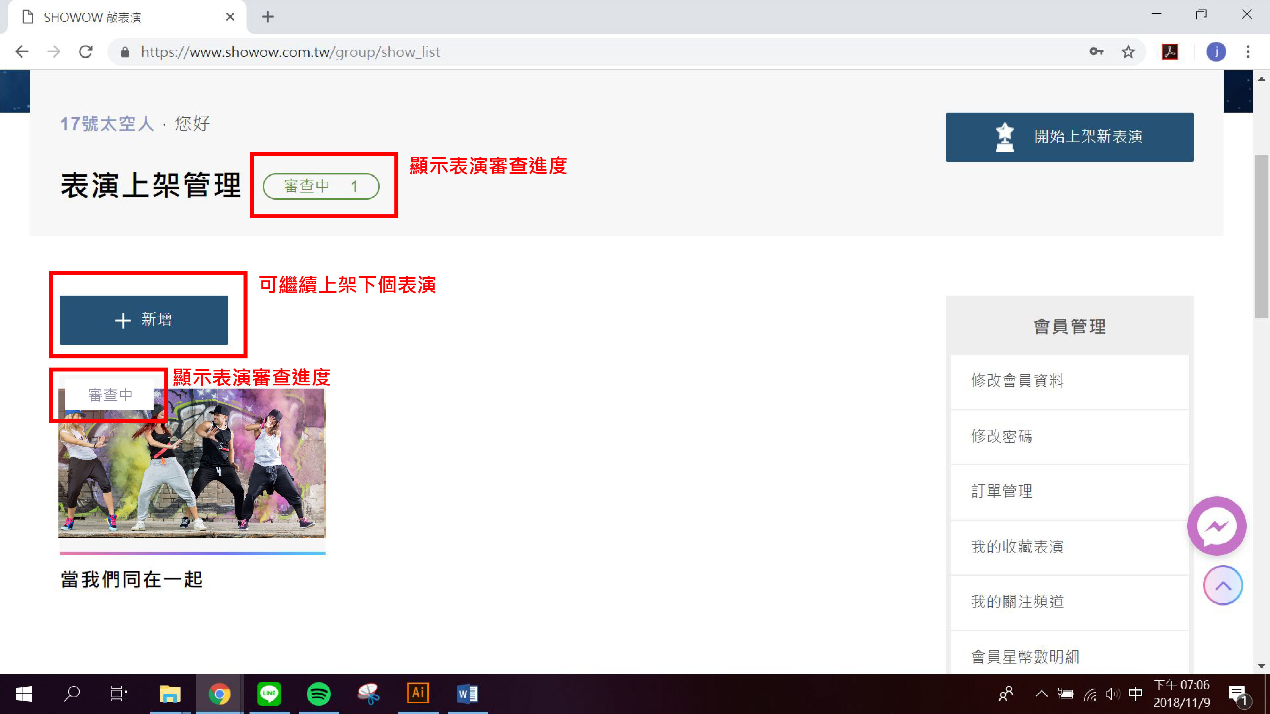
Task: Click the Adobe Acrobat extension icon
Action: coord(1170,52)
